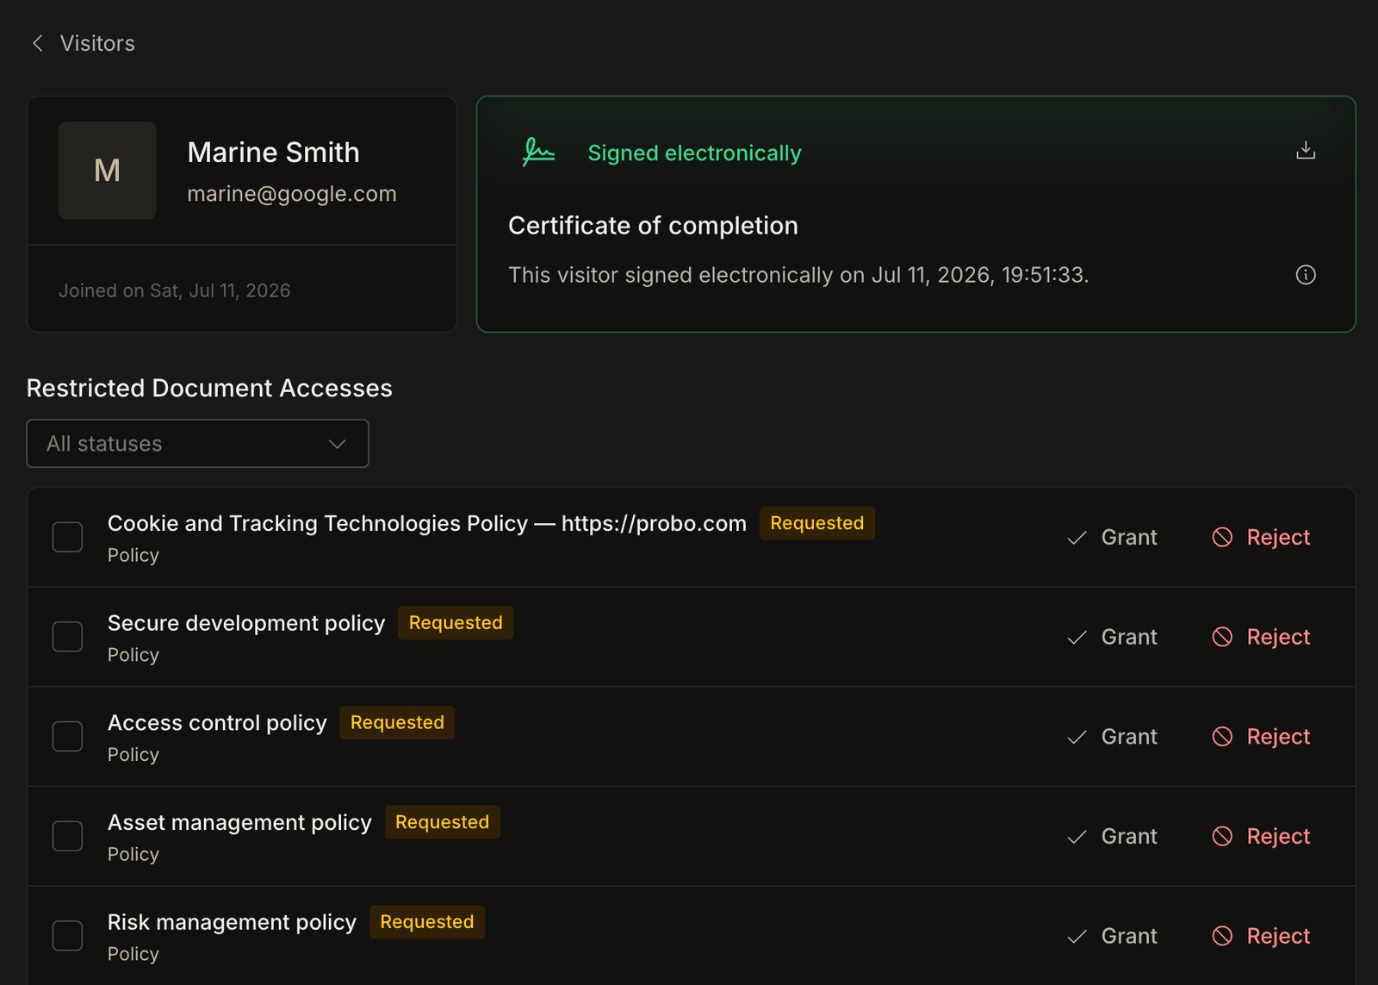The width and height of the screenshot is (1378, 985).
Task: Grant access to Secure development policy
Action: pos(1112,637)
